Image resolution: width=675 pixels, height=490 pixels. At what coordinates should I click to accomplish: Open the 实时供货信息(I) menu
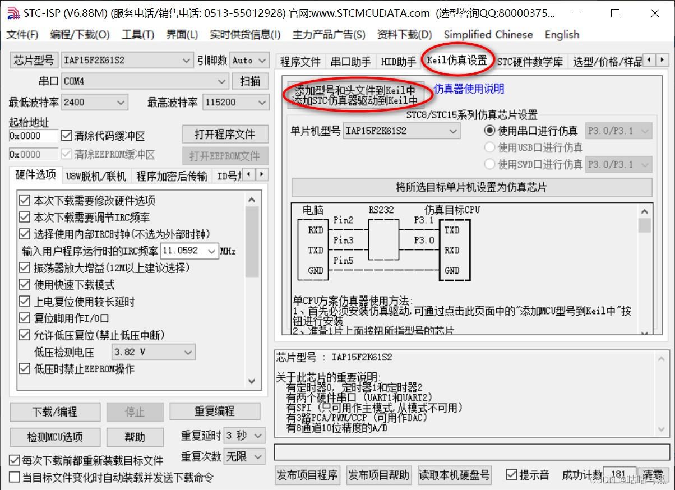(245, 35)
